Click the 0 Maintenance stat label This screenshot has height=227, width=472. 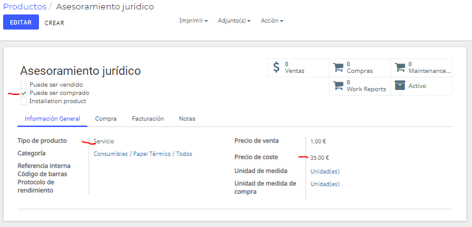(x=429, y=68)
